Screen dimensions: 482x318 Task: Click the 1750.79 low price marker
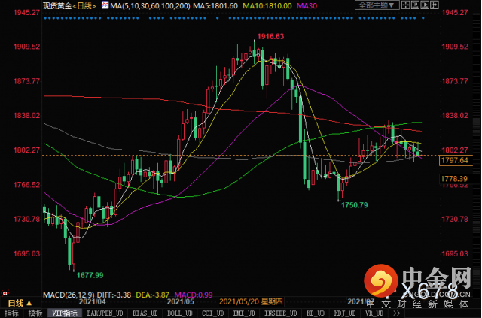click(x=355, y=205)
